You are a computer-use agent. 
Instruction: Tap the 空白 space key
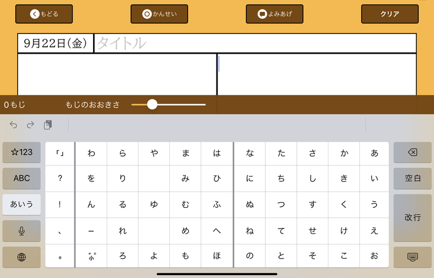(x=412, y=178)
